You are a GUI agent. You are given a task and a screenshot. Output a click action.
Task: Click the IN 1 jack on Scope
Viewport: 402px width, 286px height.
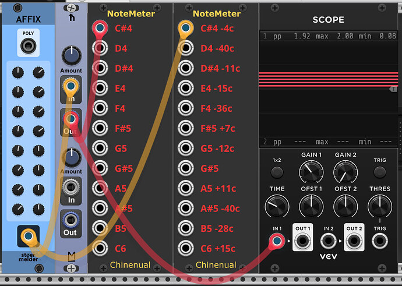coord(277,241)
